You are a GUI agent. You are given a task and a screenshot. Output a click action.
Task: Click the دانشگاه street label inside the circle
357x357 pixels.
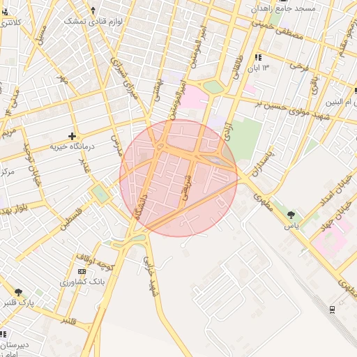141,207
